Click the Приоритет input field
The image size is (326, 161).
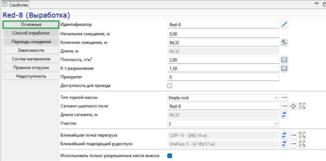223,77
